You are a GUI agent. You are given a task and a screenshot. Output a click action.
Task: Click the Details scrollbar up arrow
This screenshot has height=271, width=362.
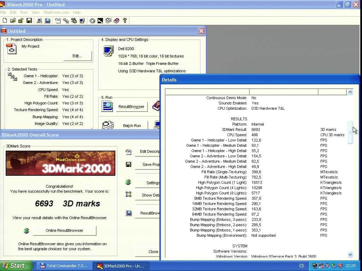pos(350,92)
